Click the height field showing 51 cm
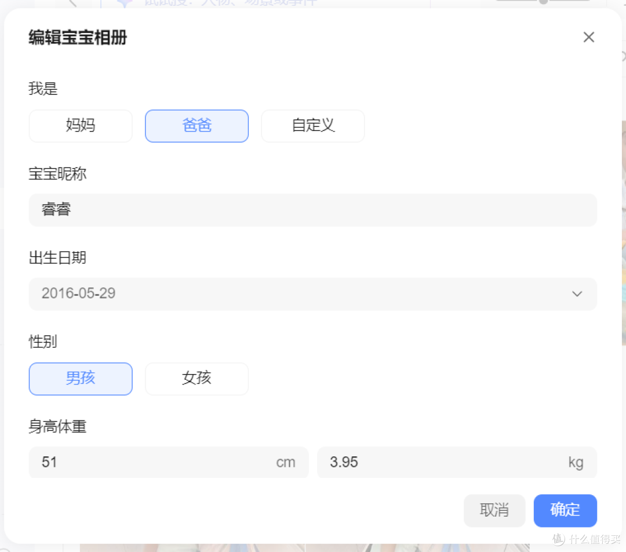The image size is (626, 552). pyautogui.click(x=169, y=462)
